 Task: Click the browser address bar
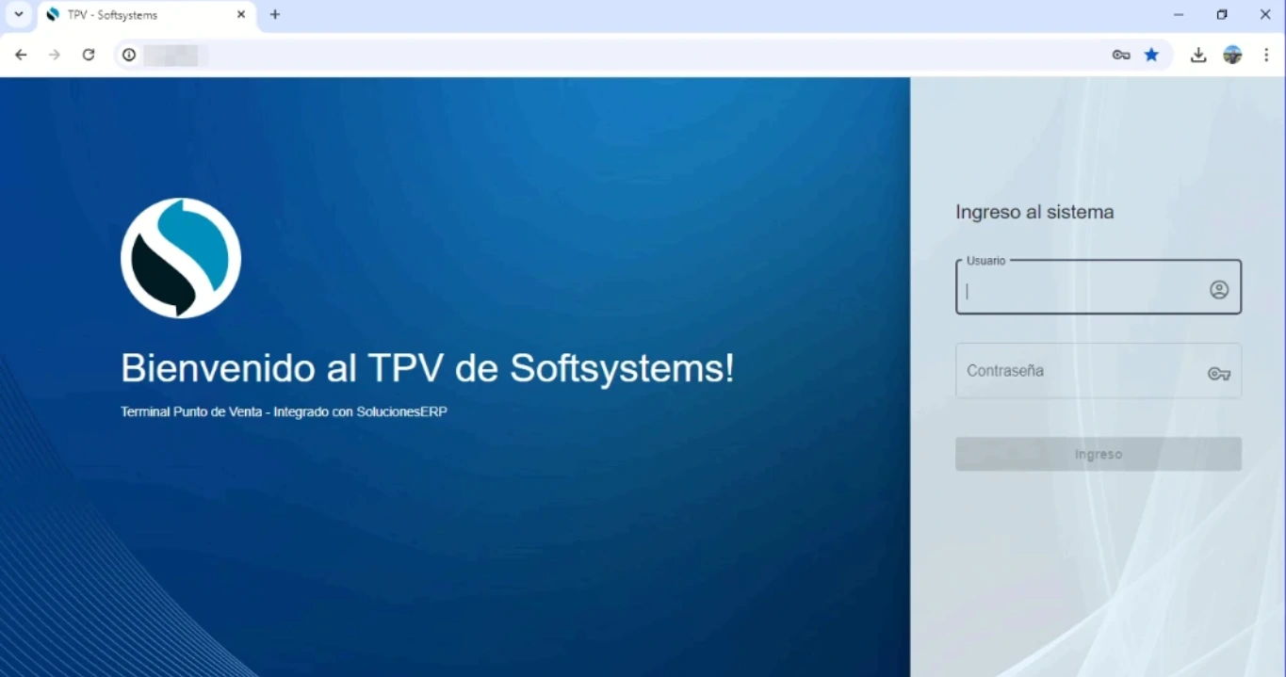[377, 55]
